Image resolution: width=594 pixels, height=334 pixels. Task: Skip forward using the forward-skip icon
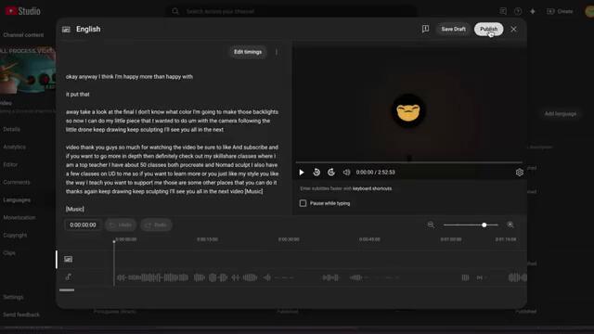[x=331, y=173]
